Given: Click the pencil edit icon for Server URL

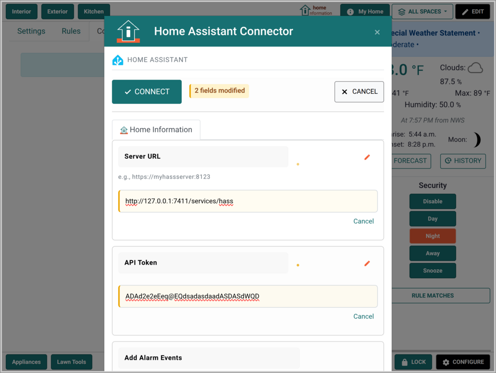Looking at the screenshot, I should (x=367, y=157).
